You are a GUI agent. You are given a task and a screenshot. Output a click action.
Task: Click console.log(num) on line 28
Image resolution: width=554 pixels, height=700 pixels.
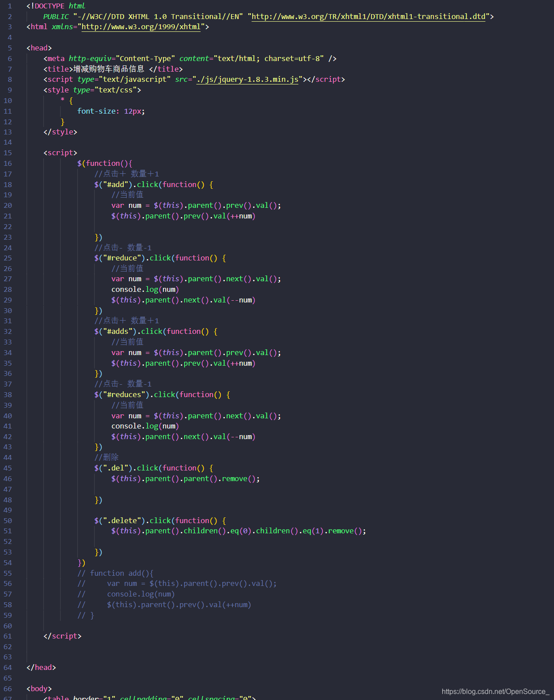coord(145,289)
